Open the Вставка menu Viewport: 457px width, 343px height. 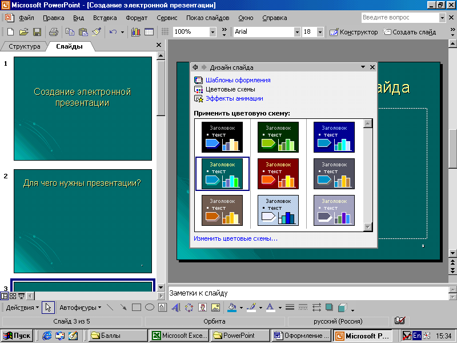point(105,18)
